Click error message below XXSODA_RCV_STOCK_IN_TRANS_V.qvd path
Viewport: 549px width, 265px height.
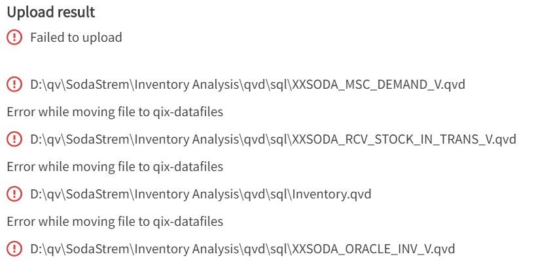coord(115,166)
